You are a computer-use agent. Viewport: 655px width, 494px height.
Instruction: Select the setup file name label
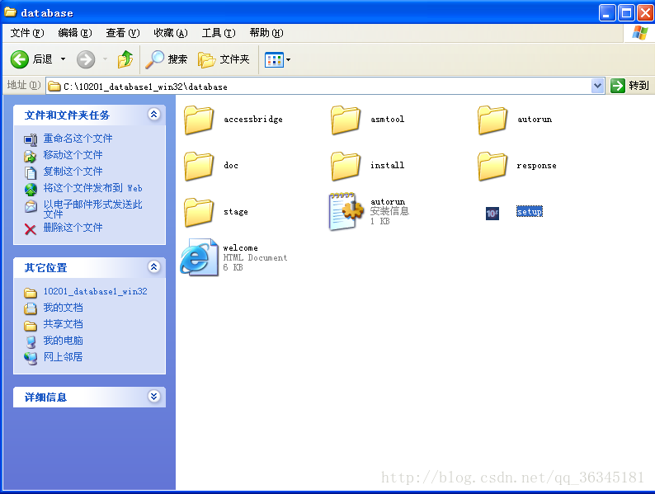point(530,212)
